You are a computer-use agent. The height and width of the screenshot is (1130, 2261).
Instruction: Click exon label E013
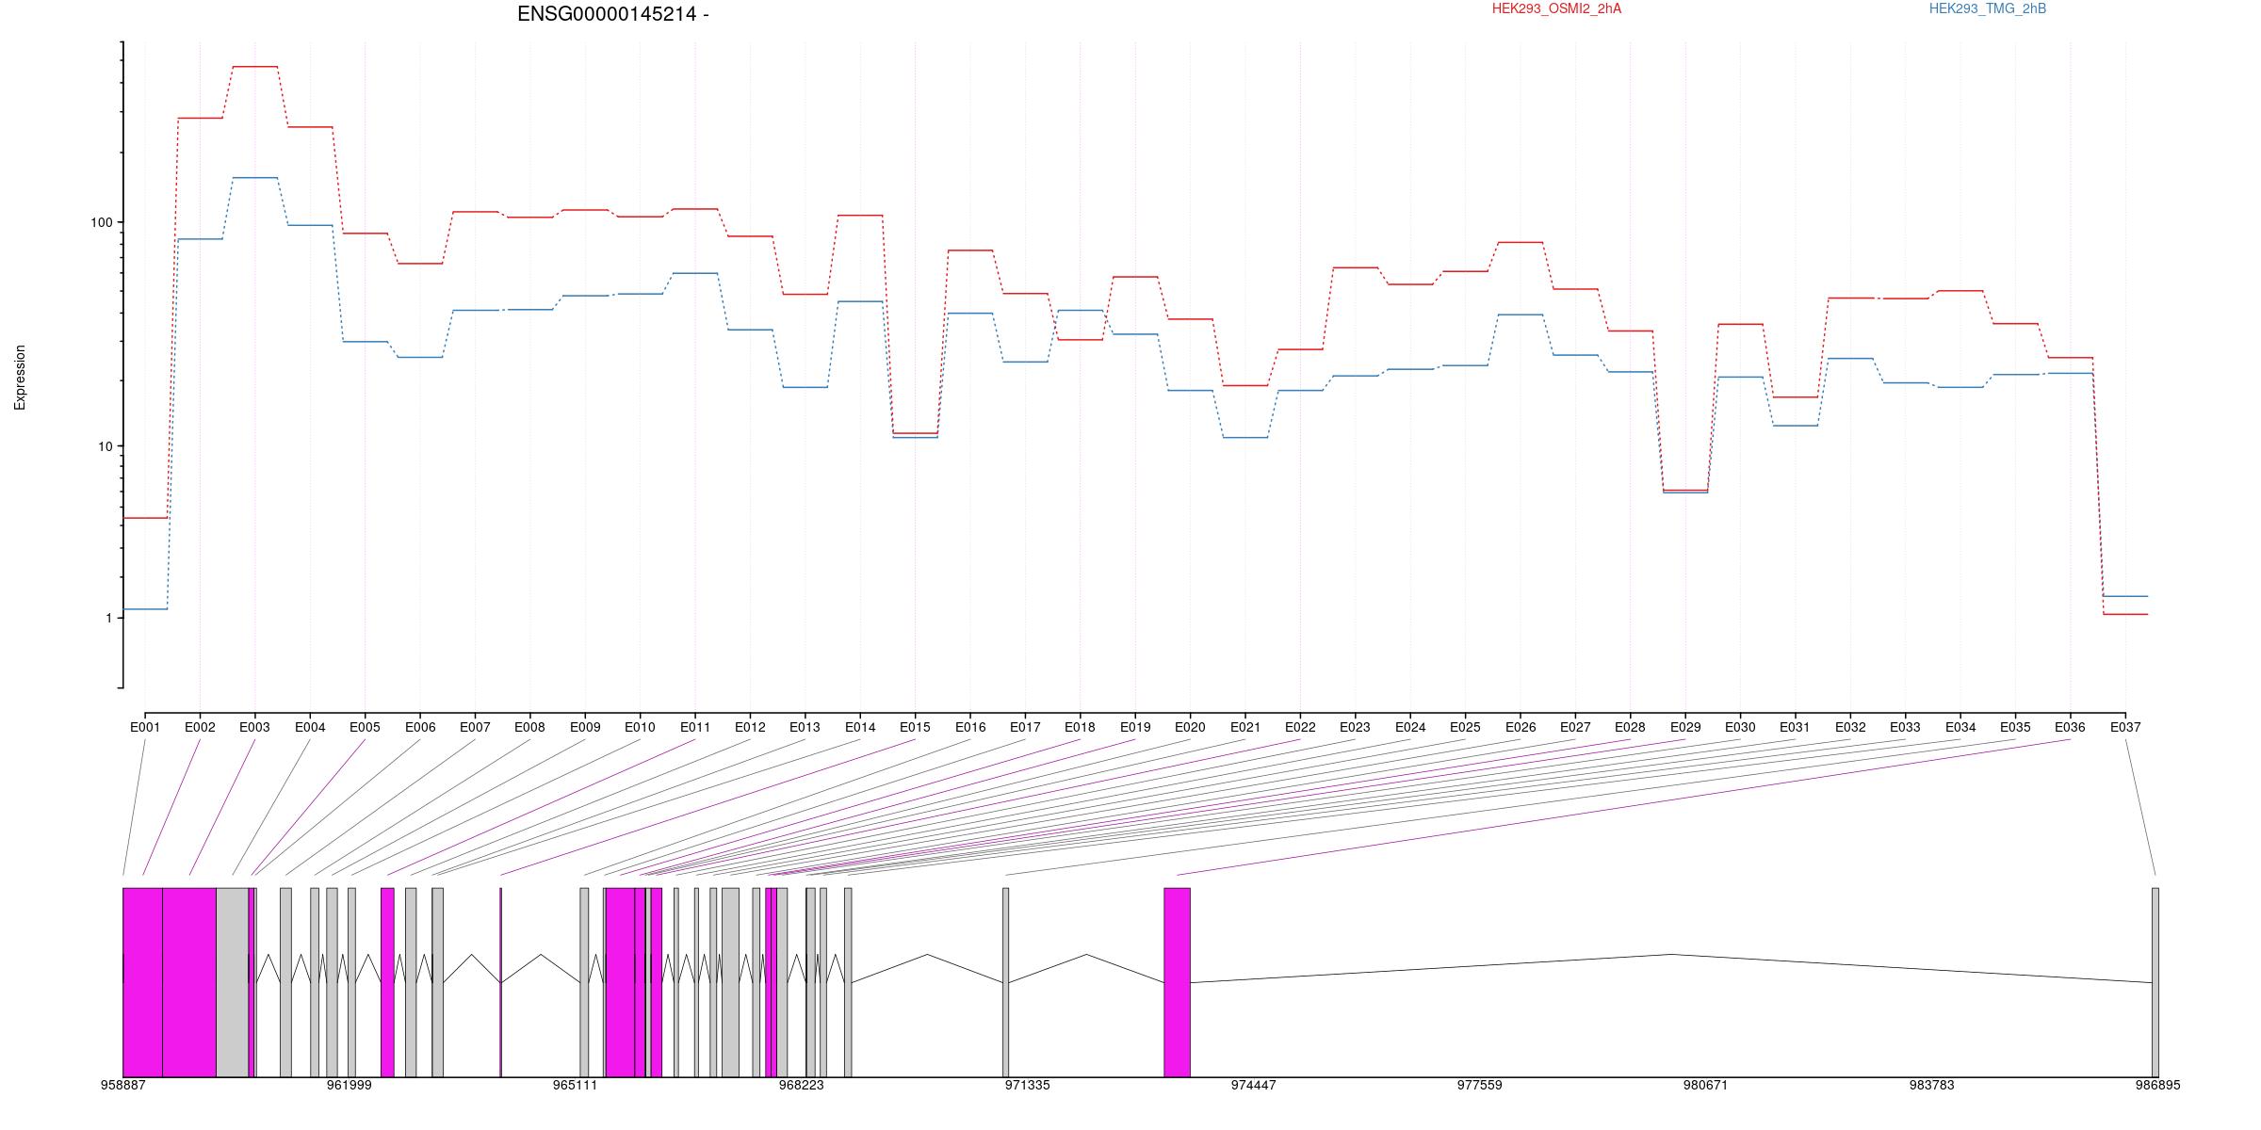[x=805, y=727]
